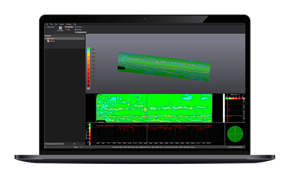Click the green swatch on 3D color legend
The width and height of the screenshot is (291, 177).
pos(88,50)
